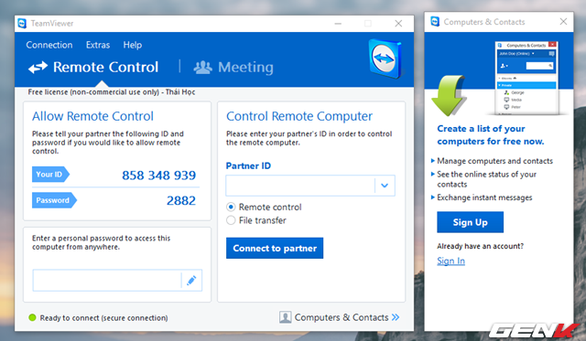The height and width of the screenshot is (341, 586).
Task: Click the contacts list preview thumbnail
Action: 526,78
